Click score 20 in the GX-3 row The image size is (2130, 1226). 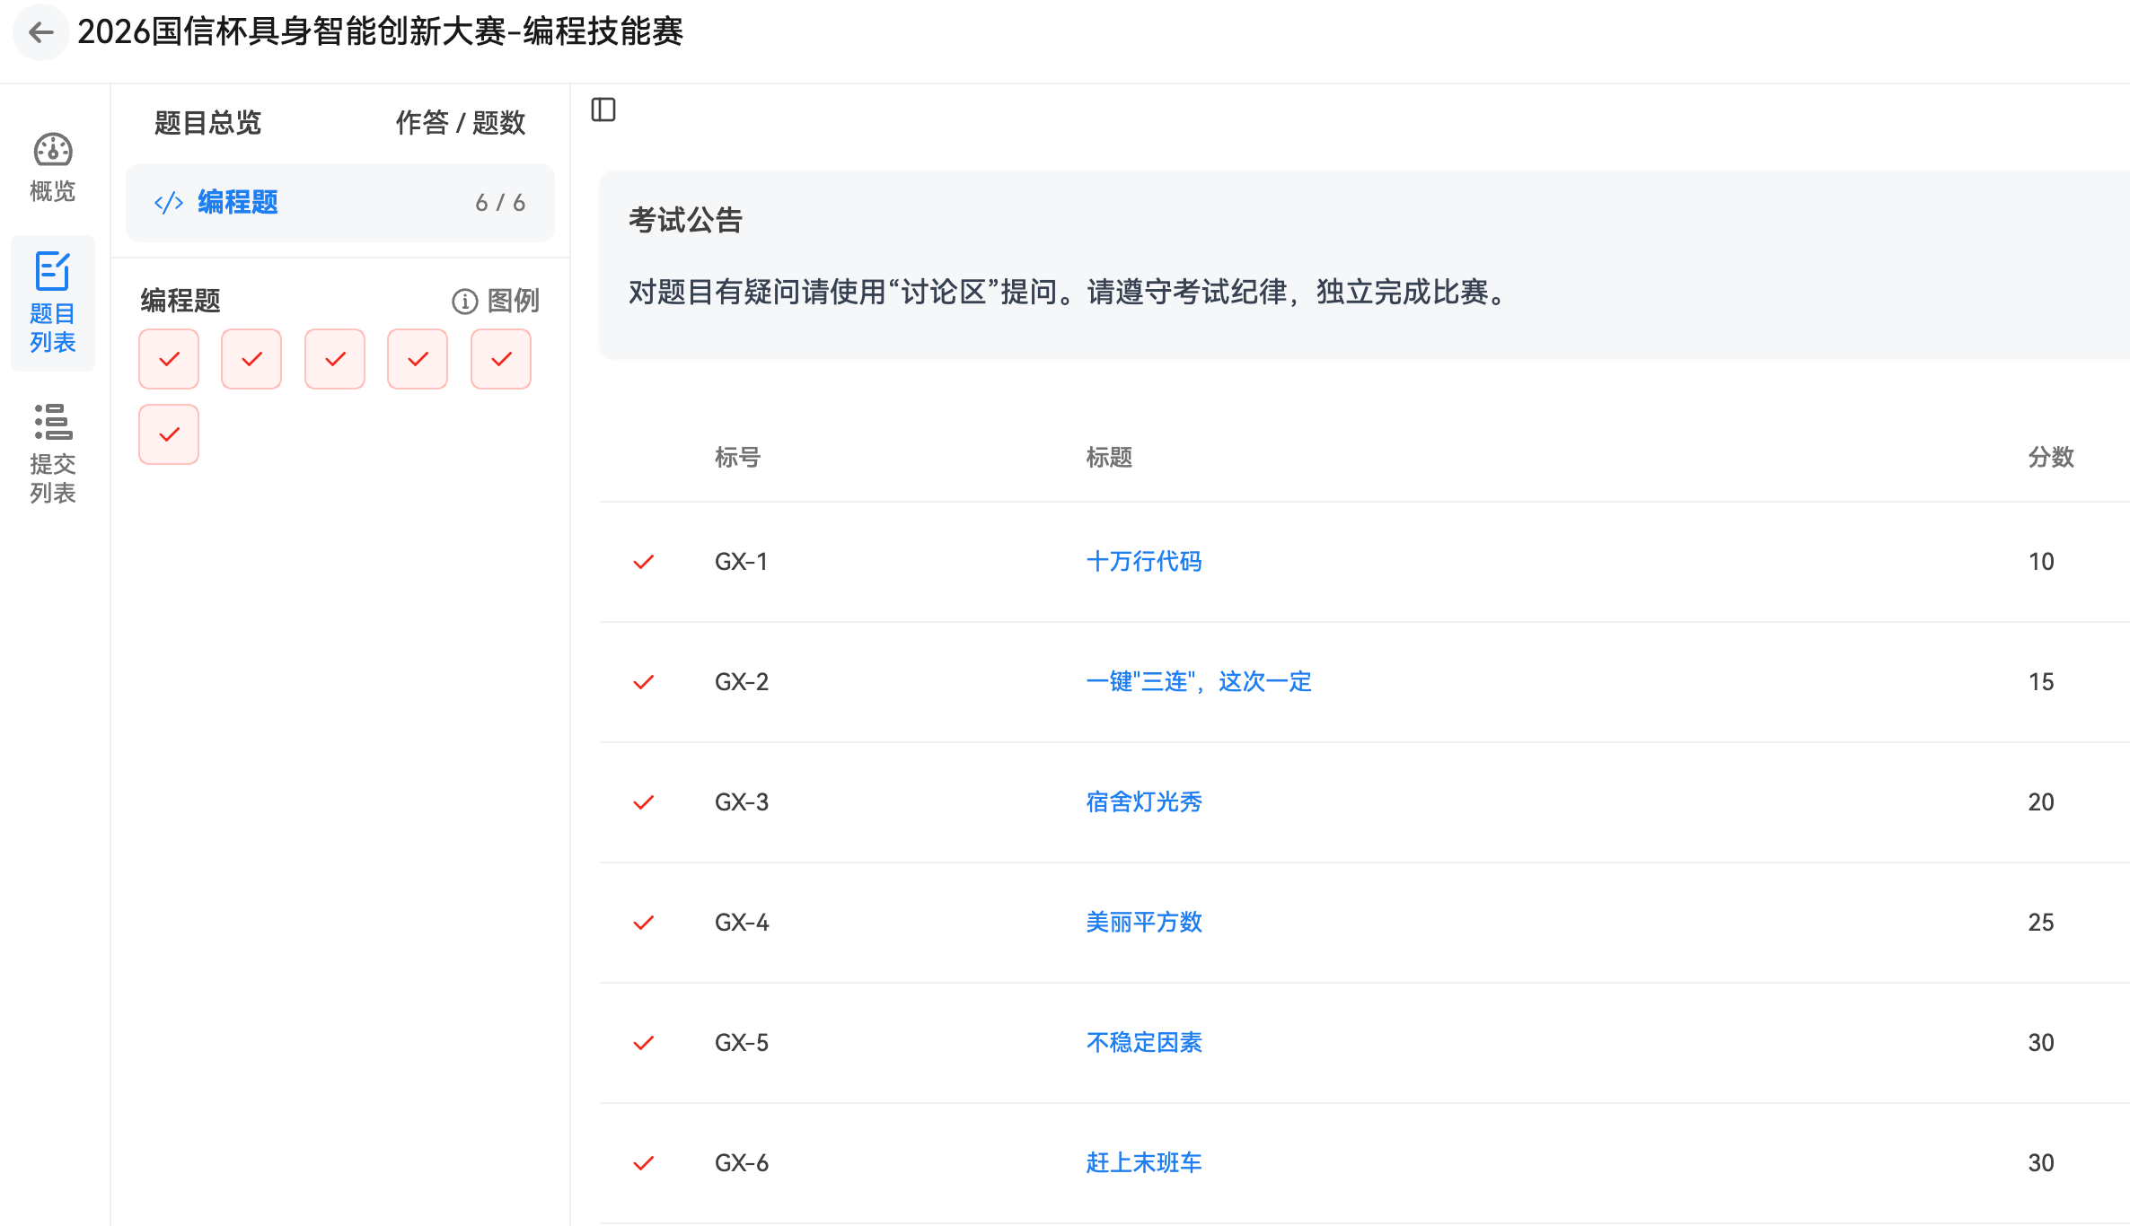pos(2041,802)
